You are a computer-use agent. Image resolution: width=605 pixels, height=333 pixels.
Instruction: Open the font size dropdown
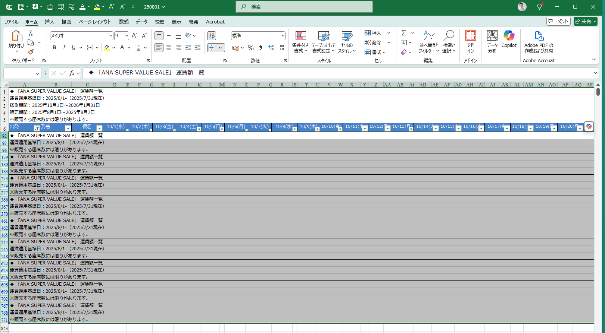pos(127,36)
